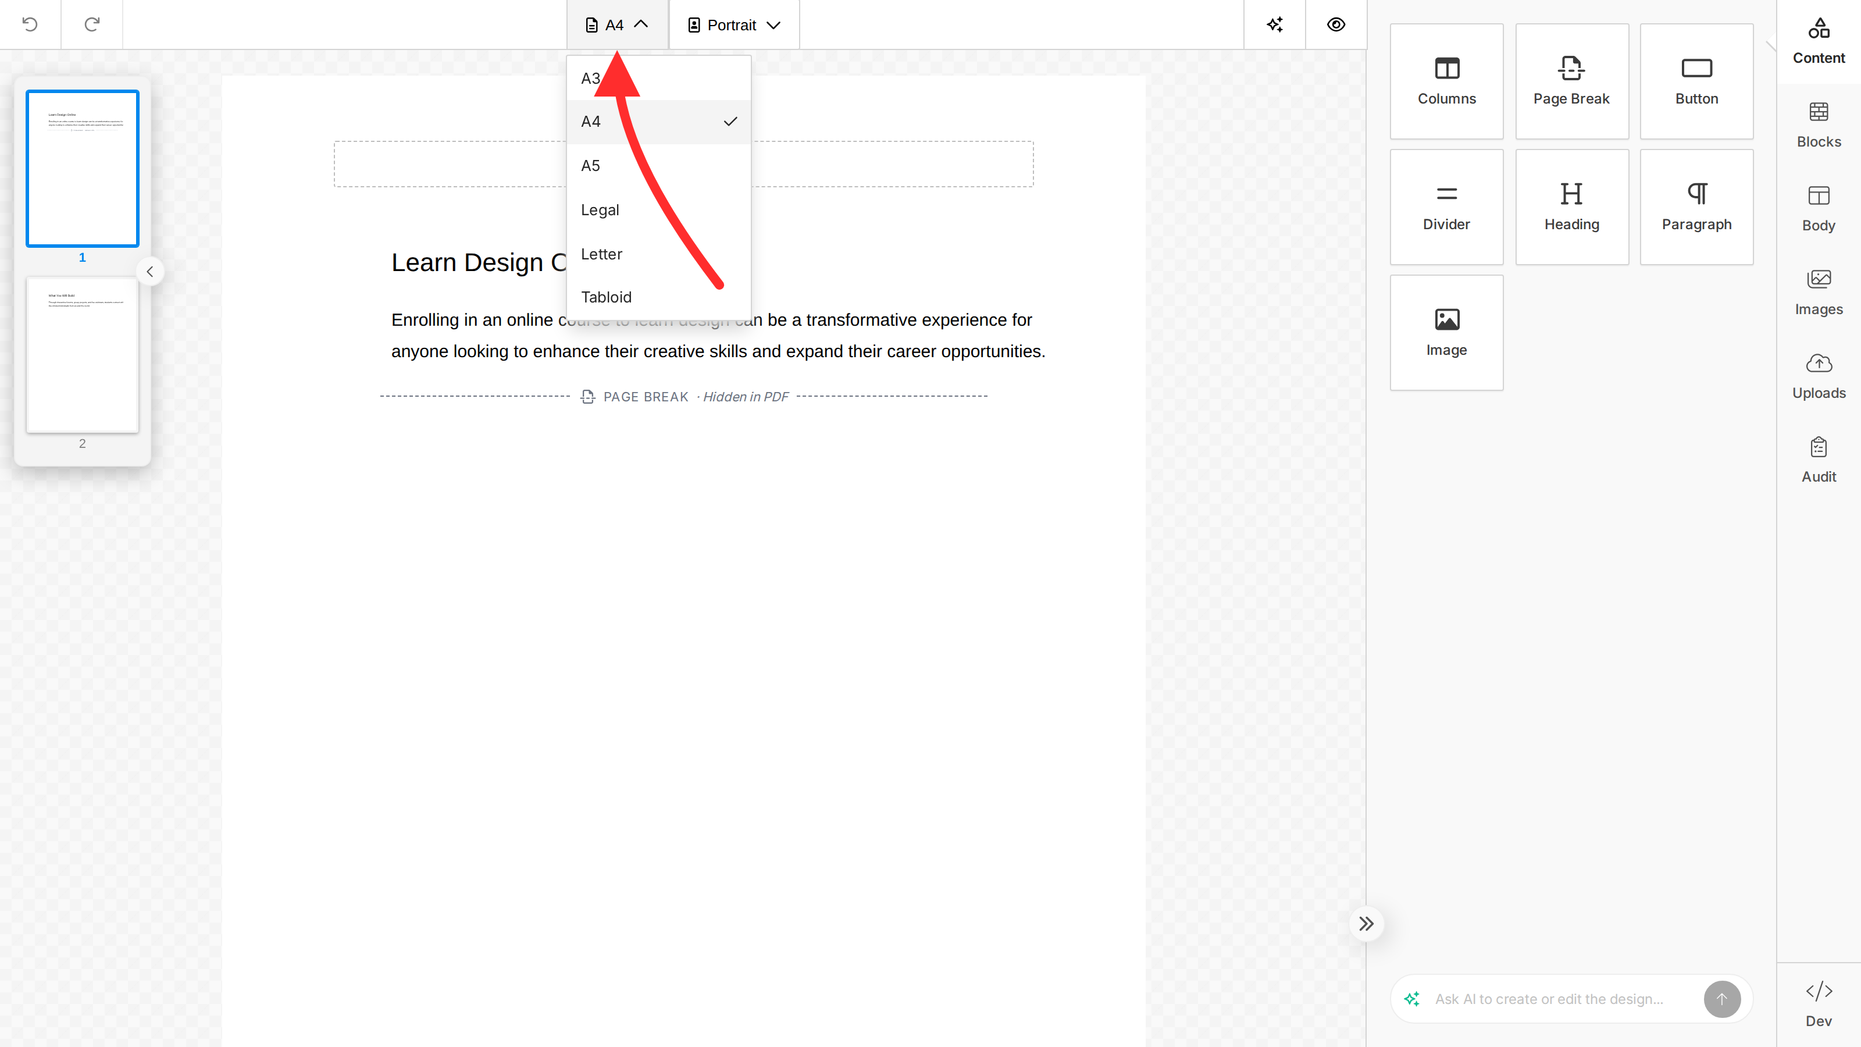The height and width of the screenshot is (1047, 1861).
Task: Pick Tabloid page size
Action: coord(659,297)
